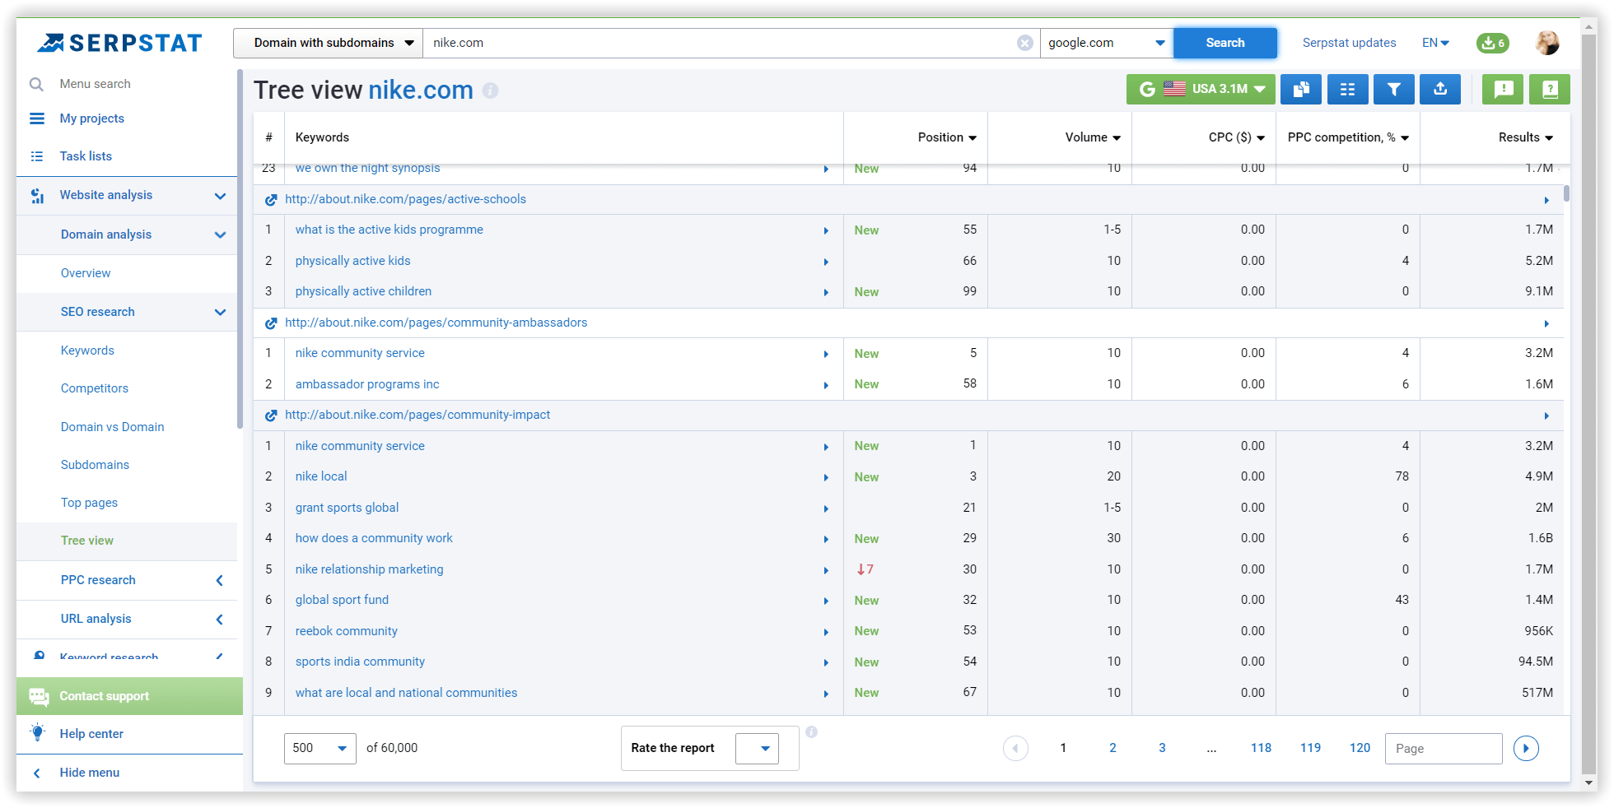Image resolution: width=1614 pixels, height=808 pixels.
Task: Open the Competitors menu item
Action: 95,388
